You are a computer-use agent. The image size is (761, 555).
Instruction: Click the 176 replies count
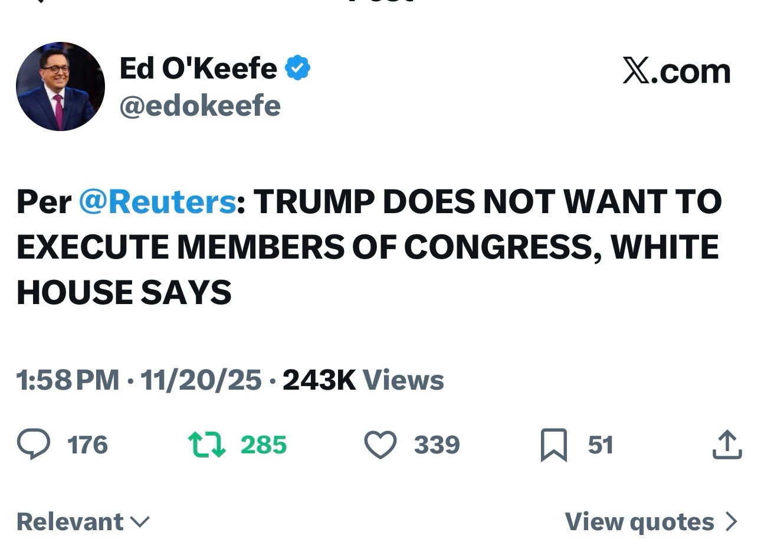(87, 445)
